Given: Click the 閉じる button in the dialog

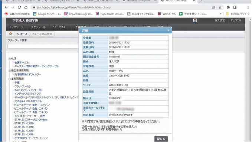Looking at the screenshot, I should coord(161,139).
